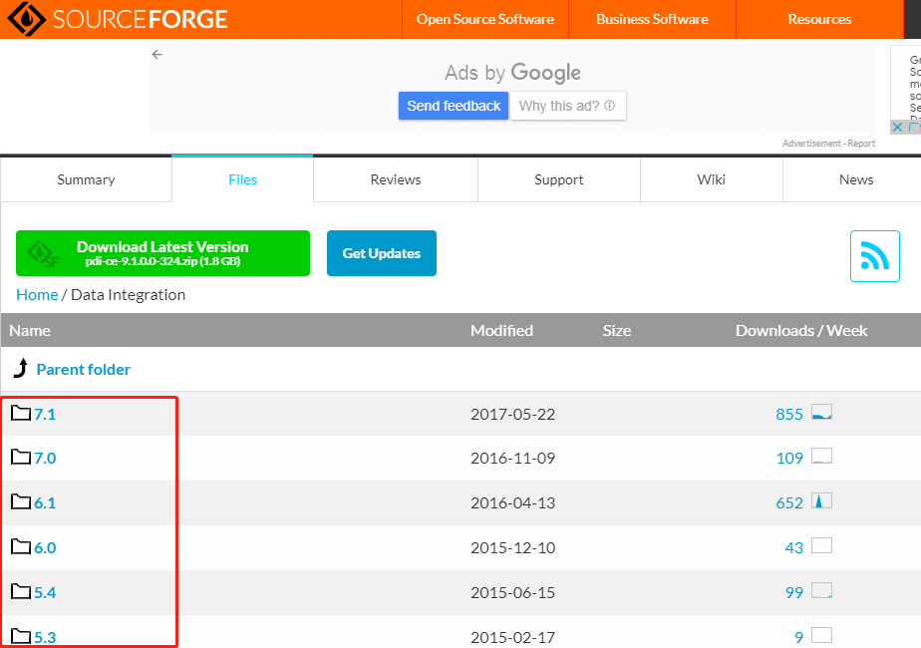Screen dimensions: 921x648
Task: Open the Resources menu
Action: pos(819,19)
